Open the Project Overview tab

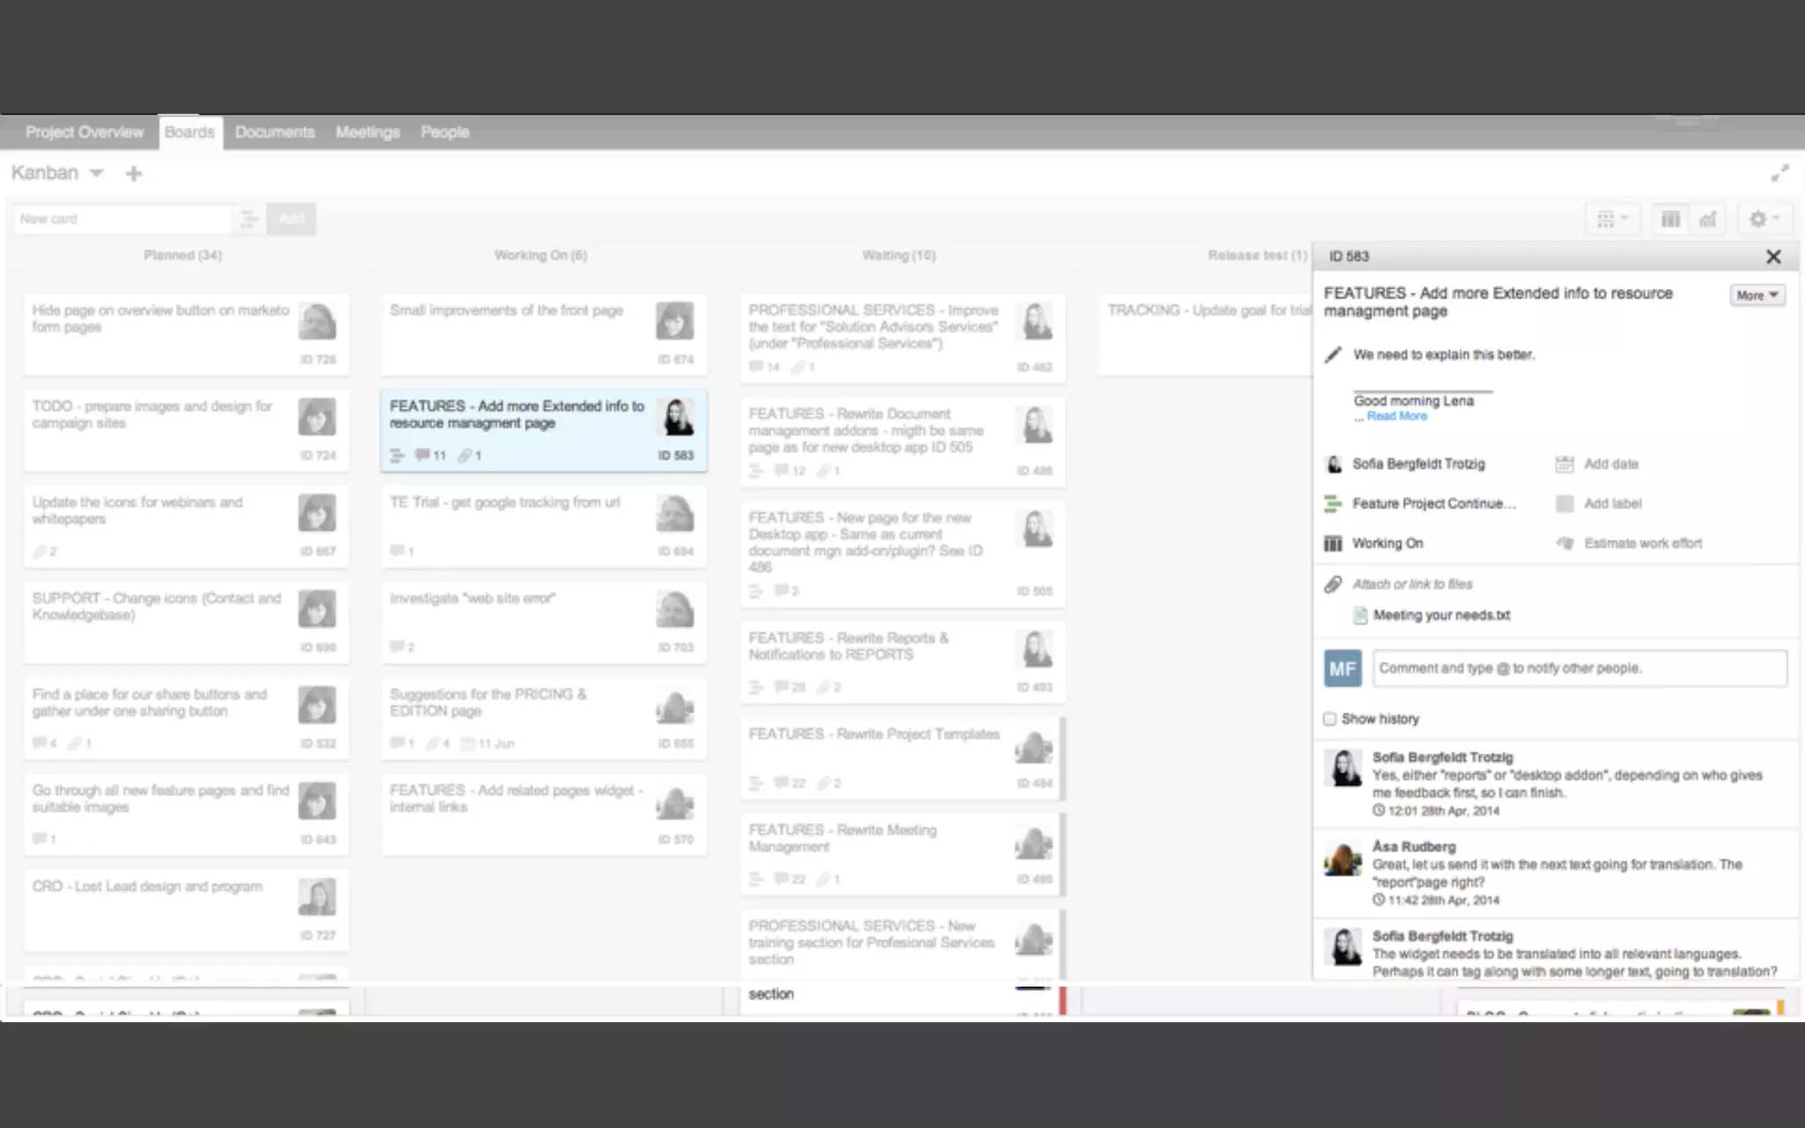click(84, 132)
